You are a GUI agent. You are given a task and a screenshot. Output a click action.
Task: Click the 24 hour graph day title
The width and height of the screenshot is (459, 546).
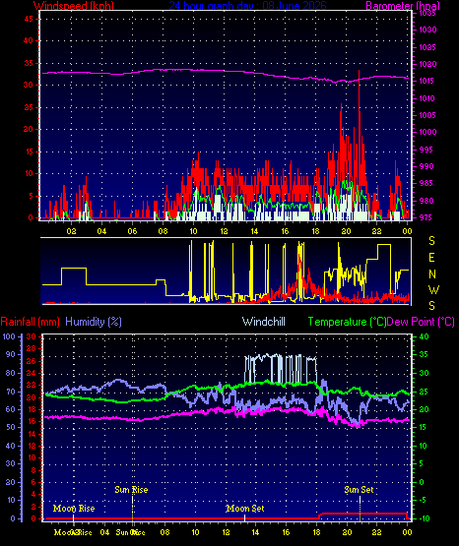[x=248, y=5]
